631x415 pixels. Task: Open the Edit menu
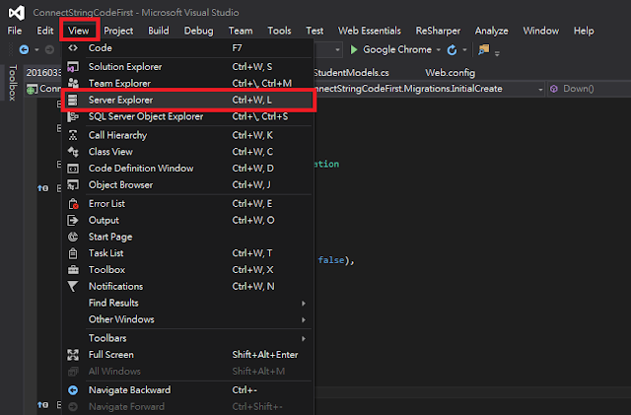pyautogui.click(x=45, y=31)
